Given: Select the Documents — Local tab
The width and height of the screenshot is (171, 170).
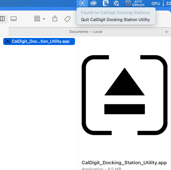Looking at the screenshot, I should (x=85, y=32).
